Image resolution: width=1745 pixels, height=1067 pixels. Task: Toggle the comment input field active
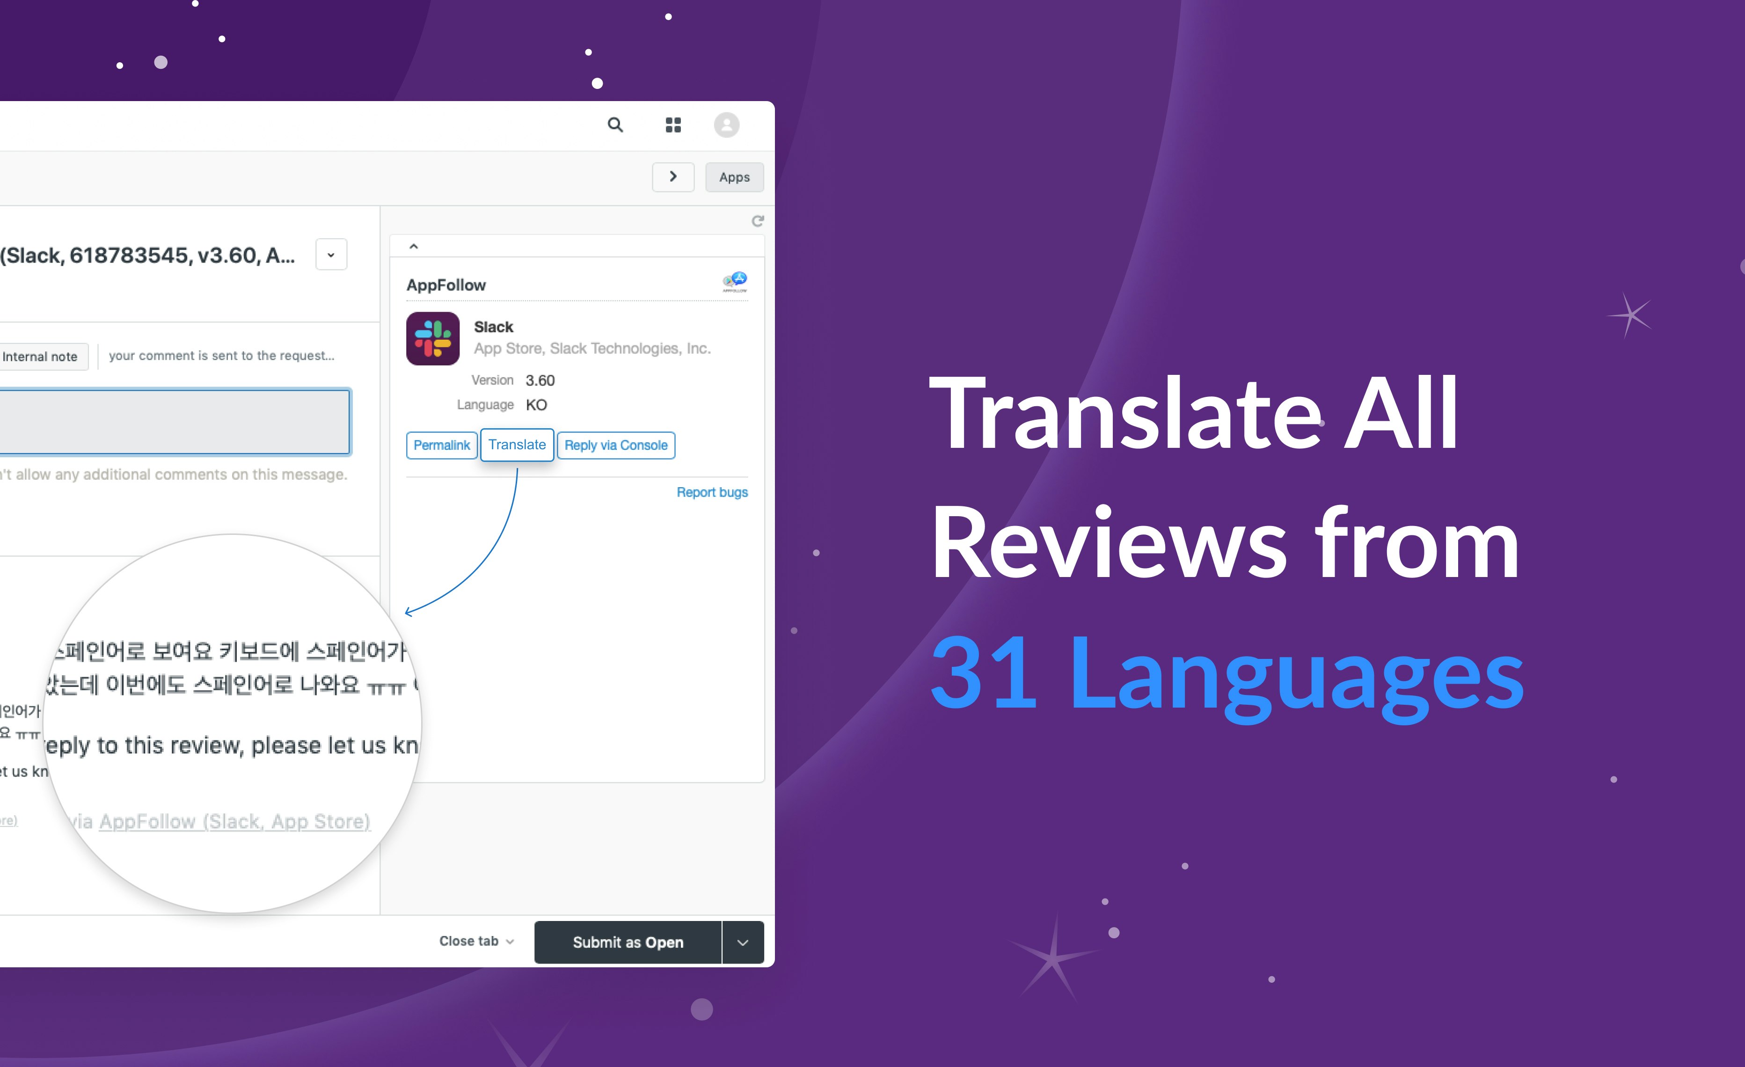tap(175, 421)
